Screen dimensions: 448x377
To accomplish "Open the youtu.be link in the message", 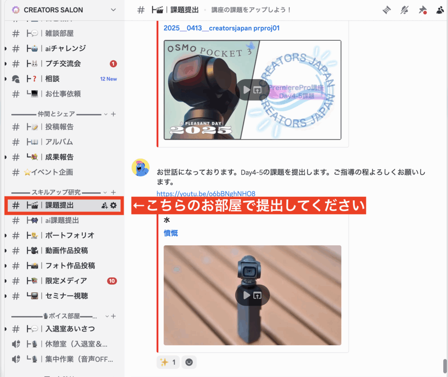I will coord(206,194).
